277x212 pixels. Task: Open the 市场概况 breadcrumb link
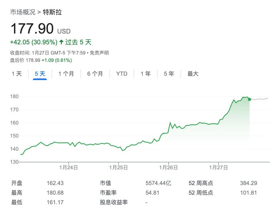(23, 12)
